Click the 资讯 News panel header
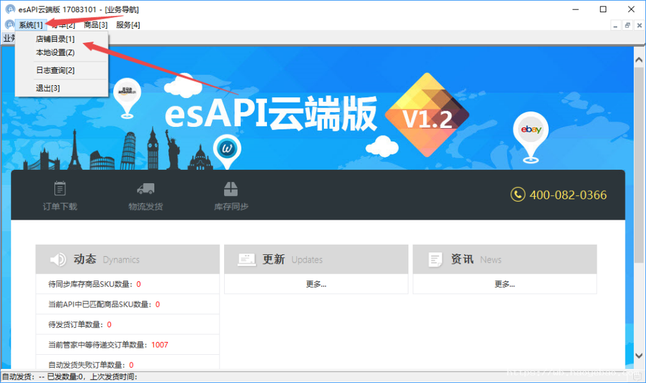The image size is (646, 383). click(505, 259)
